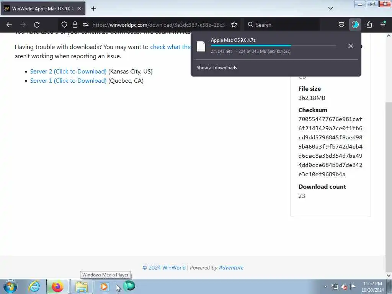The width and height of the screenshot is (392, 294).
Task: Click the Search input box
Action: click(282, 25)
